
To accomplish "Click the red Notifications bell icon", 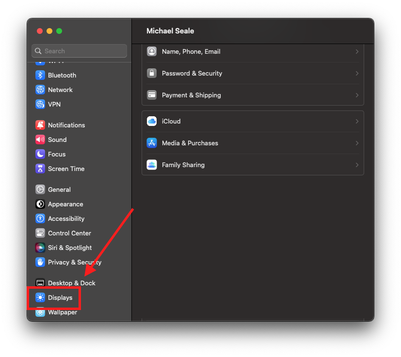I will 40,125.
